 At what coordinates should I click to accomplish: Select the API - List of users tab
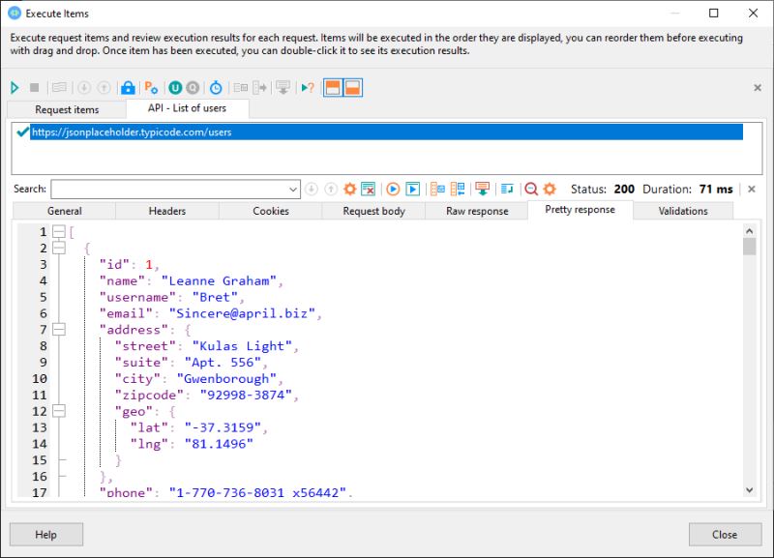point(187,108)
